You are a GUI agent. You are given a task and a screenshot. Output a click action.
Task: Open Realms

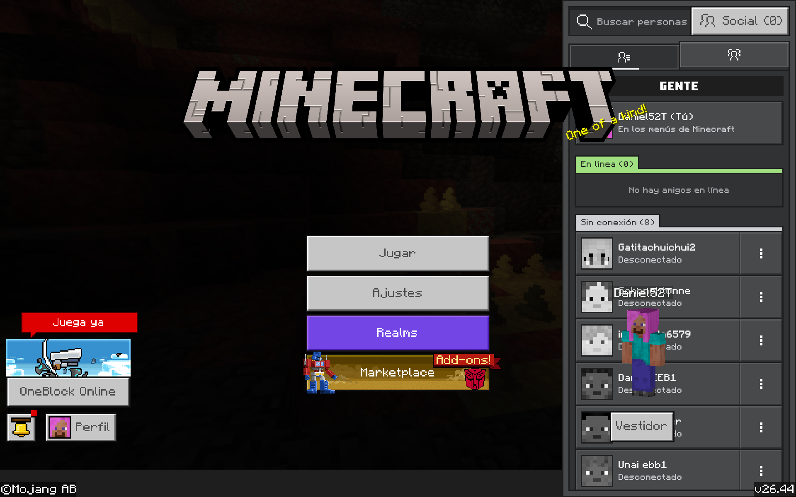tap(398, 333)
